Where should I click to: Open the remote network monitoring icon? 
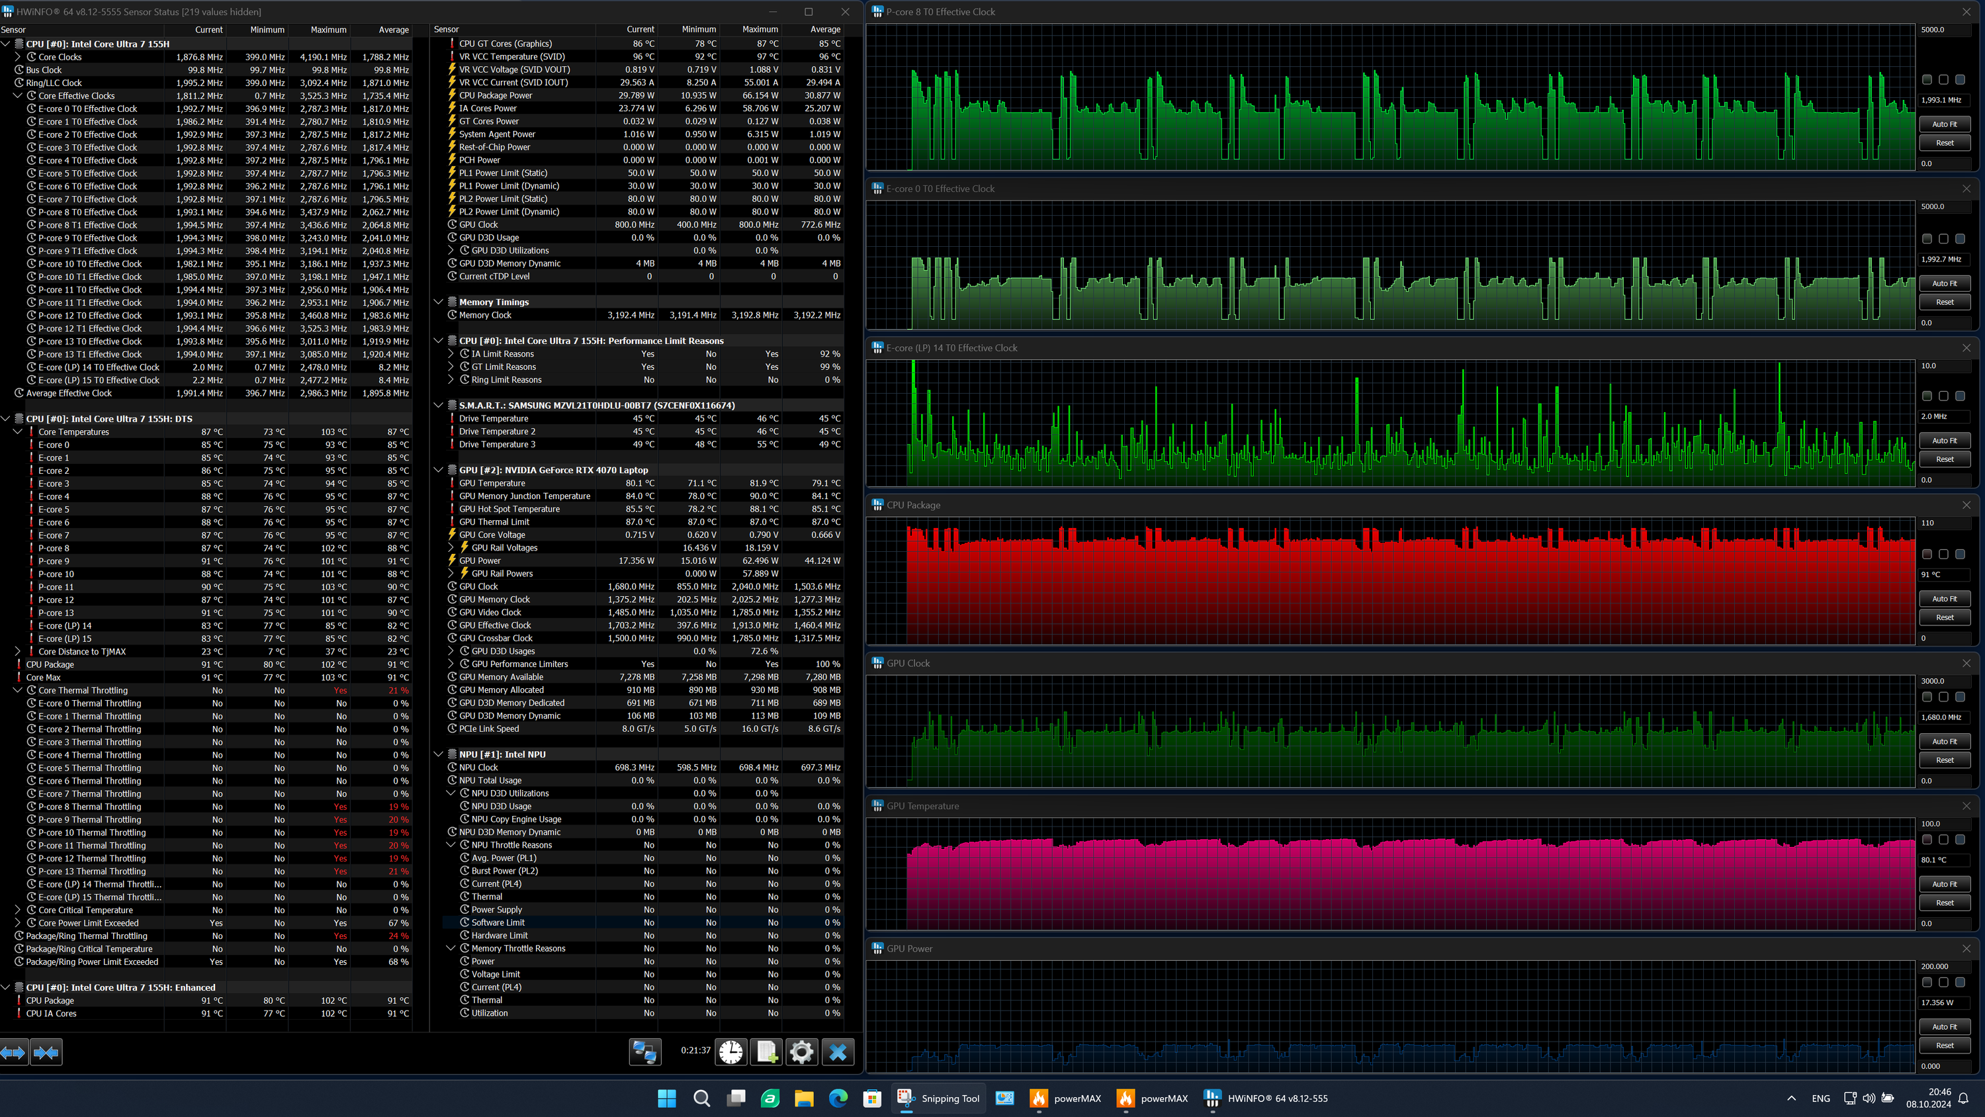point(645,1052)
